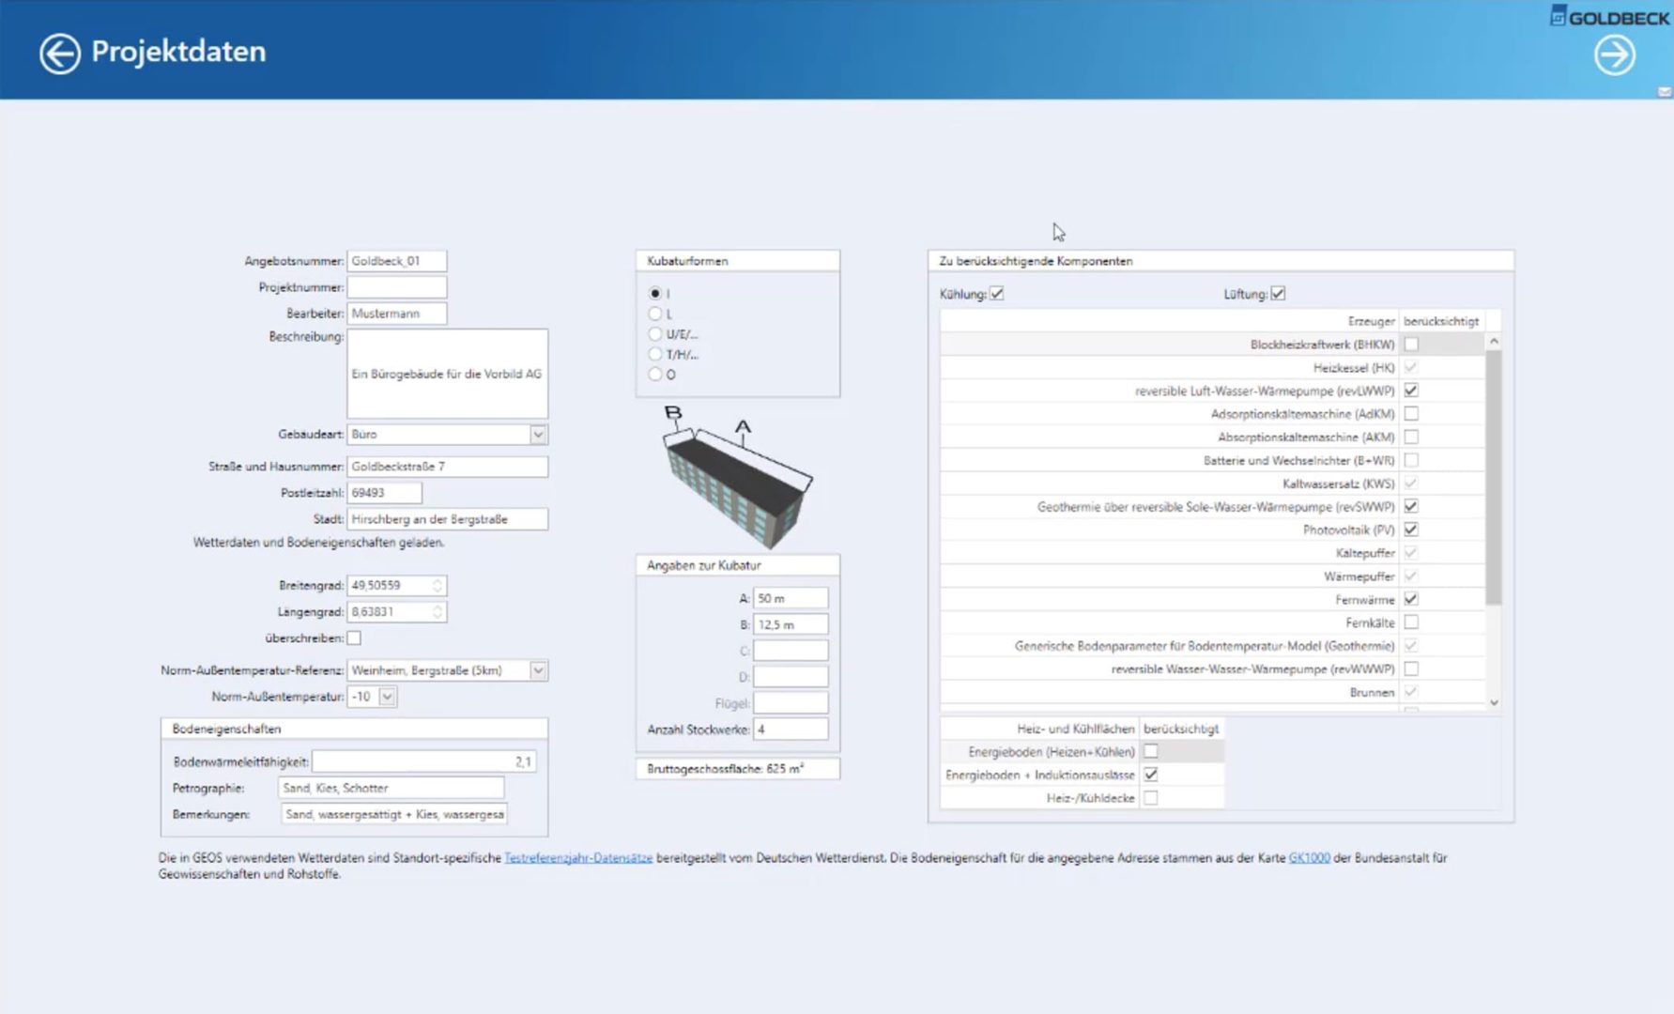
Task: Click the GOLDBECK logo
Action: click(1609, 17)
